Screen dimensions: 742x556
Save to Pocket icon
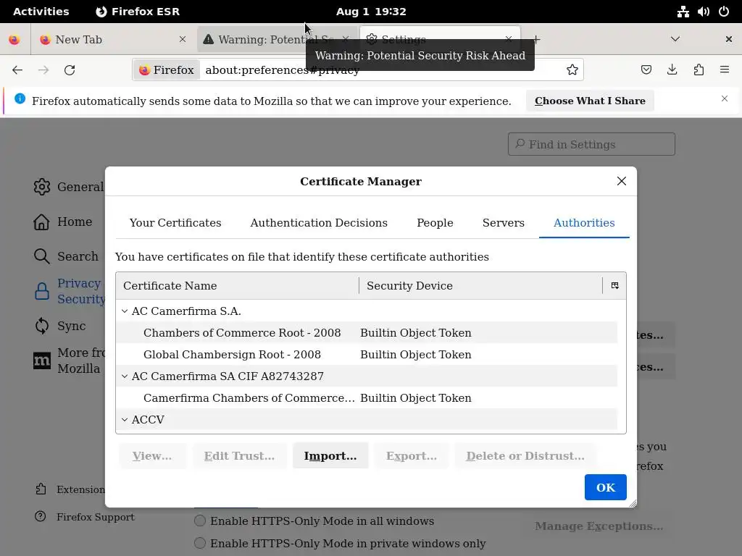646,70
